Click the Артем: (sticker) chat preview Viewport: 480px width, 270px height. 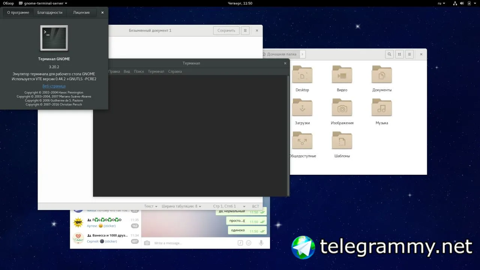click(101, 226)
